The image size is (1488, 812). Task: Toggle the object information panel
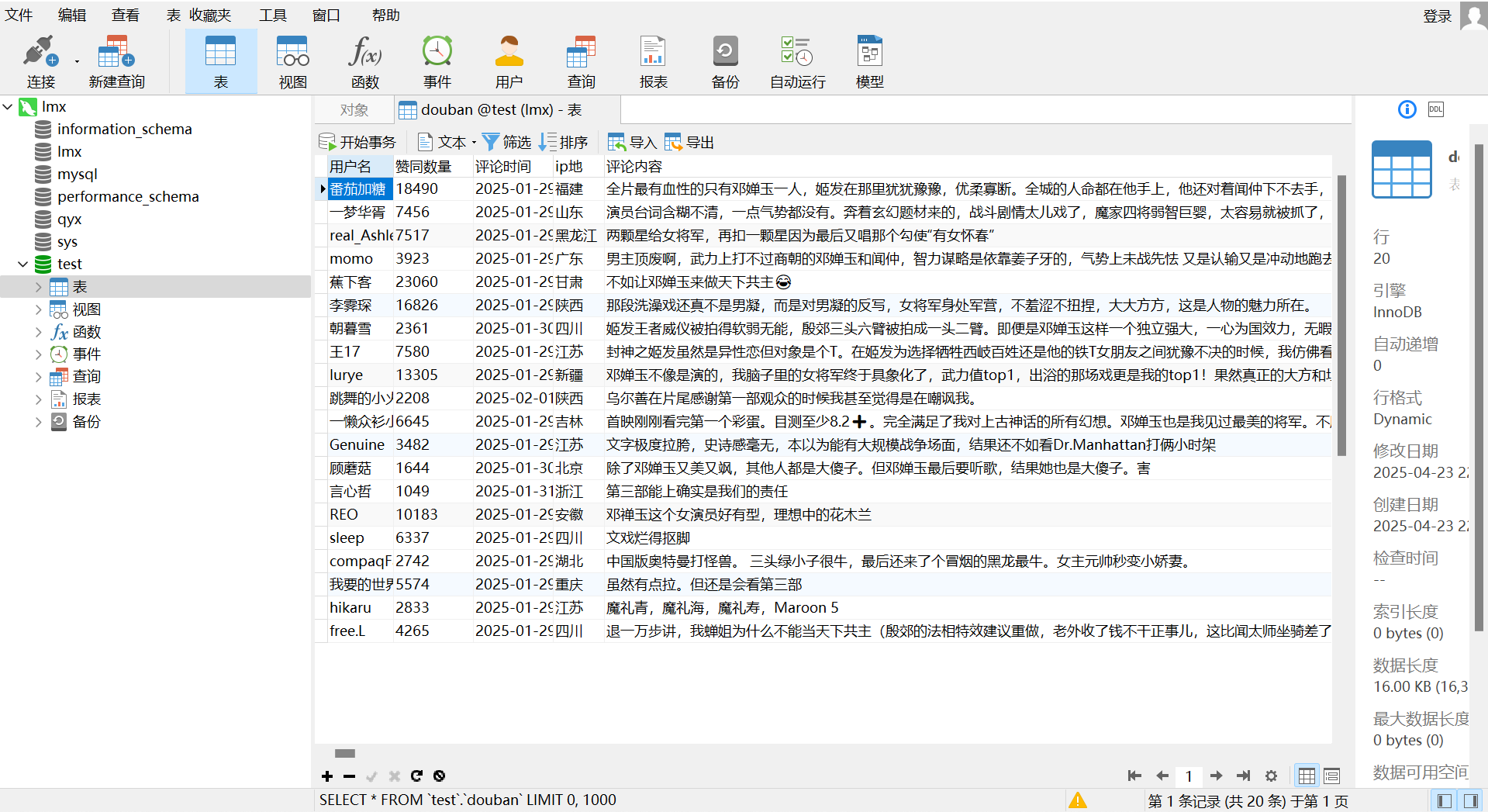tap(1406, 109)
